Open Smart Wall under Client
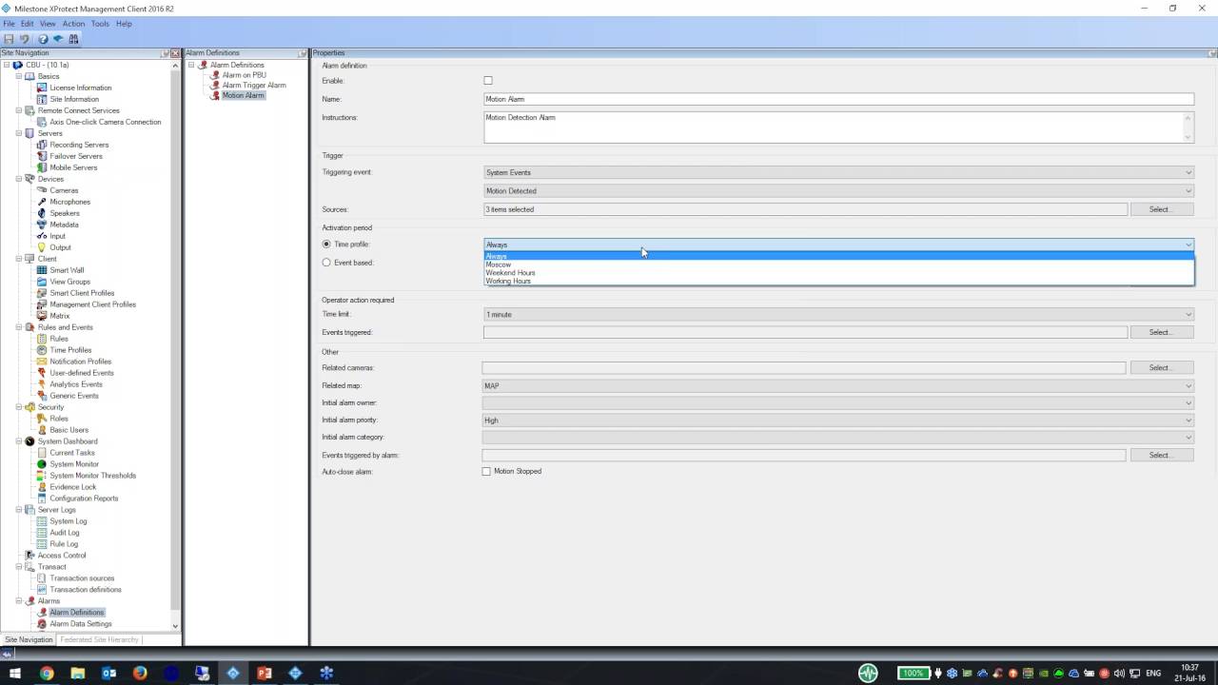Viewport: 1218px width, 685px height. 67,270
